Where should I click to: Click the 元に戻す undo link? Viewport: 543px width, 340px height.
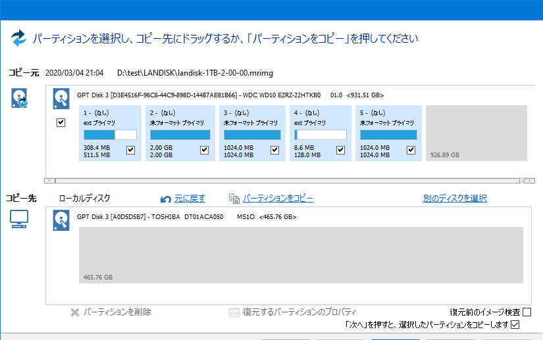pos(190,199)
